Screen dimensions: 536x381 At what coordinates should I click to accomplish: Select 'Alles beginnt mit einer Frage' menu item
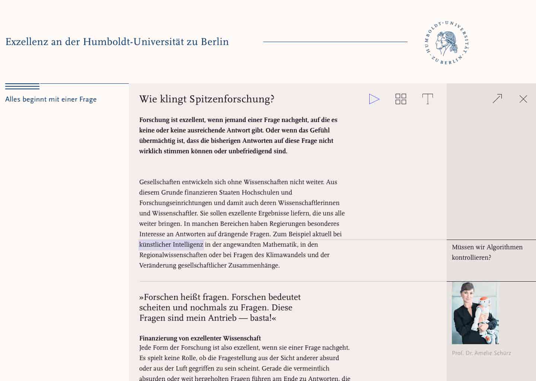(x=51, y=99)
